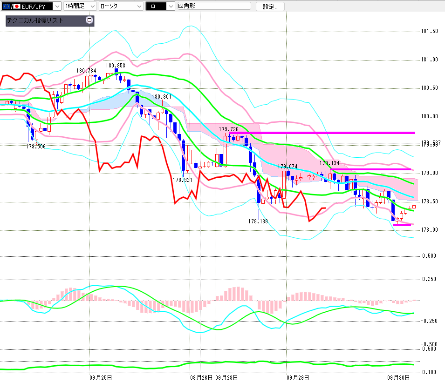The height and width of the screenshot is (382, 445).
Task: Click the 四角形 shape field
Action: coord(214,6)
